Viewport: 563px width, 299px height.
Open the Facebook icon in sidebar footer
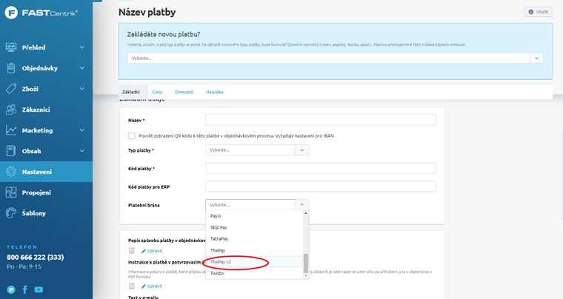click(x=25, y=289)
